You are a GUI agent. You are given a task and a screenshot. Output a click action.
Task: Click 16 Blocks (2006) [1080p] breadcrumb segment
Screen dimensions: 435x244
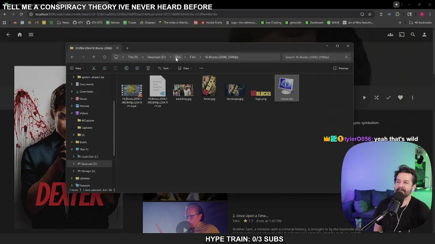click(x=221, y=57)
